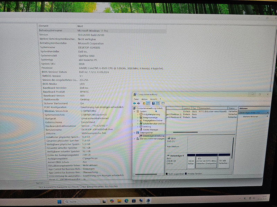Viewport: 277px width, 207px height.
Task: Click the Help question mark toolbar icon
Action: [x=153, y=103]
